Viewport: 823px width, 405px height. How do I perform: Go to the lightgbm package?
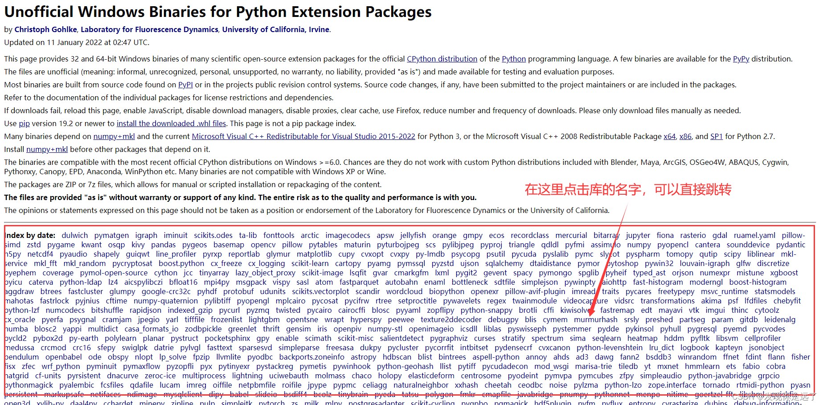[264, 319]
